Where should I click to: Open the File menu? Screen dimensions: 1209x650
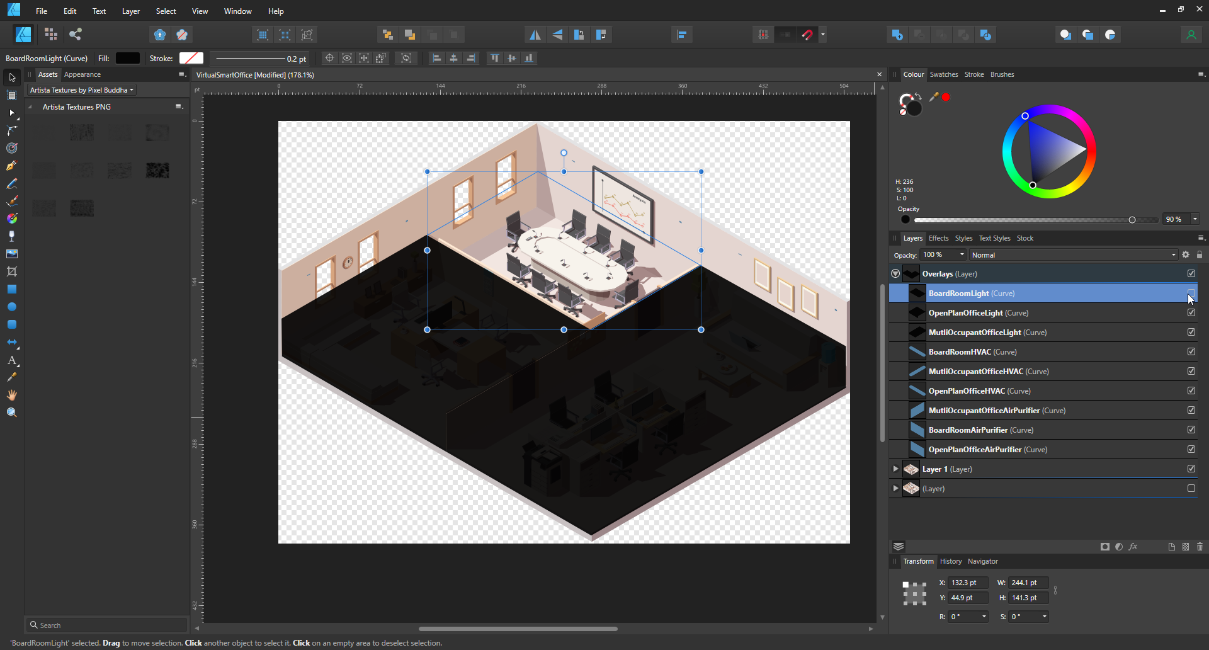pyautogui.click(x=42, y=11)
